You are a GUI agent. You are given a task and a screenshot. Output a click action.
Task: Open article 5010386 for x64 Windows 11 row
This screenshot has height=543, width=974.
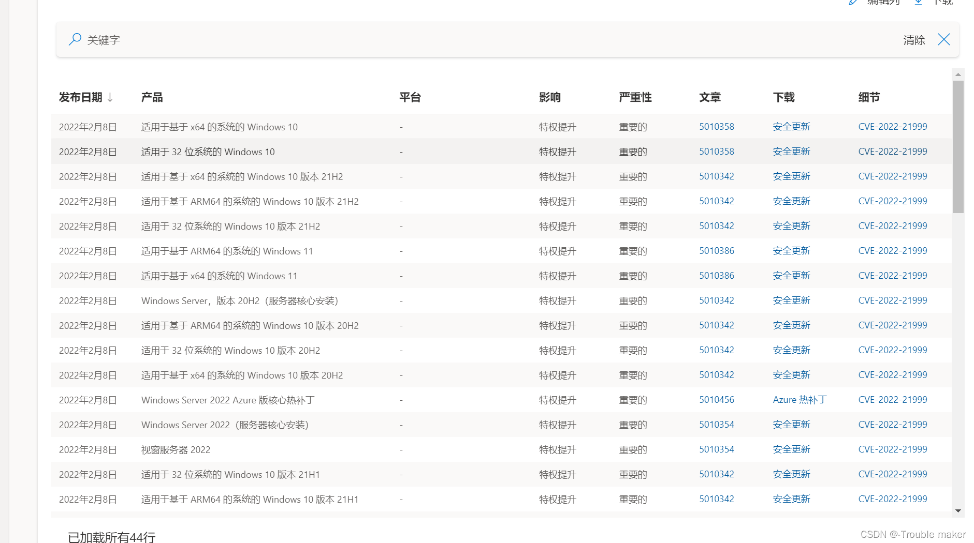pos(717,276)
